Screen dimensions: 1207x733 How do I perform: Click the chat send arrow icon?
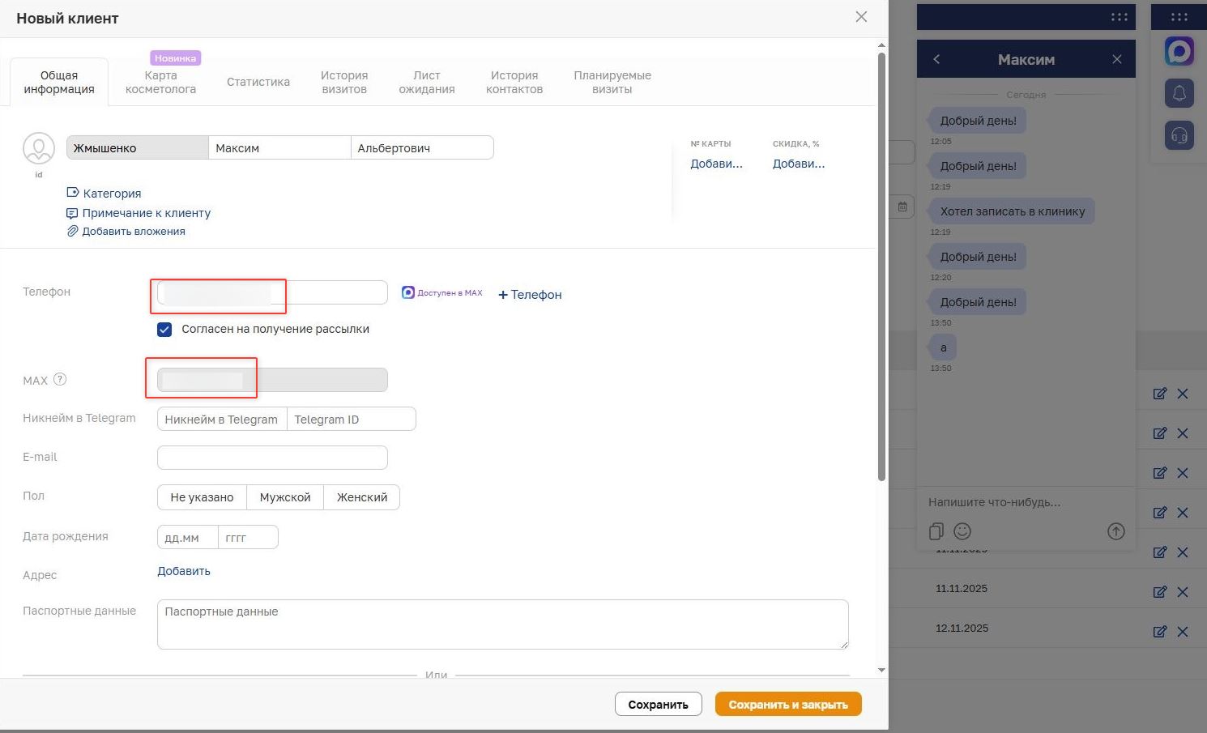click(1115, 531)
